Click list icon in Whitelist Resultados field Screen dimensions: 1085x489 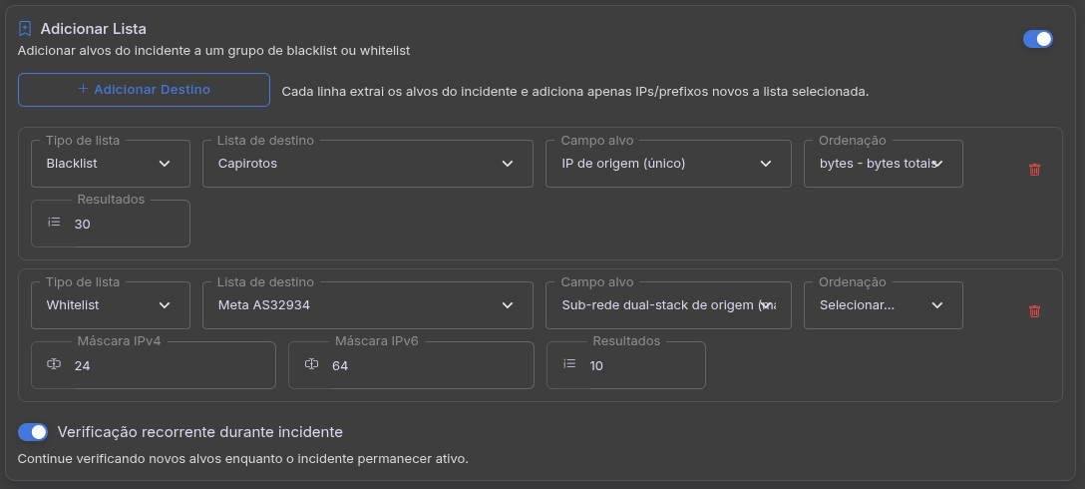pyautogui.click(x=569, y=364)
